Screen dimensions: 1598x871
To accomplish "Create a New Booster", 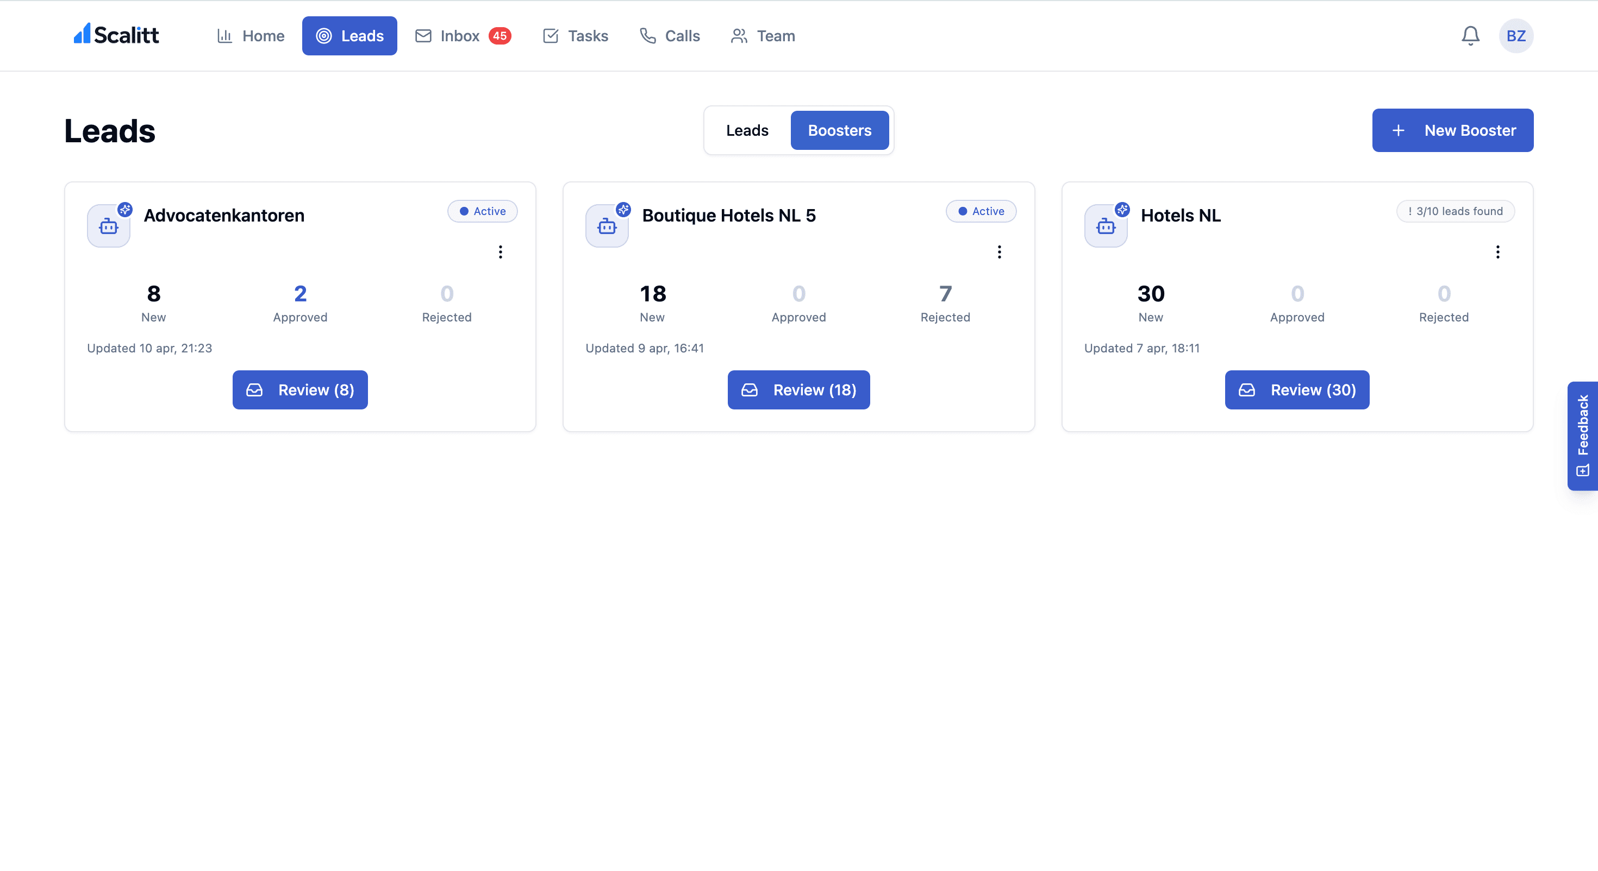I will coord(1452,130).
